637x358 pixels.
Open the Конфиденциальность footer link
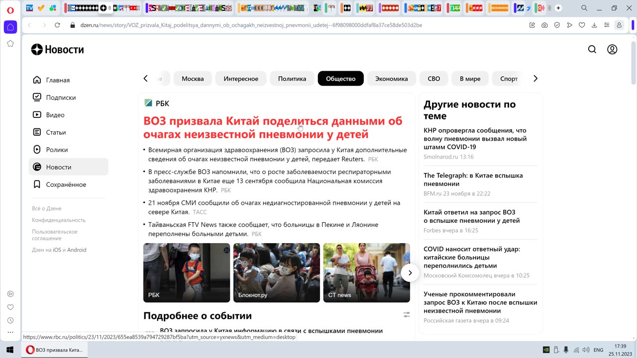(59, 220)
